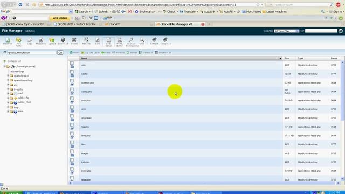
Task: Click the Move File toolbar icon
Action: click(41, 41)
